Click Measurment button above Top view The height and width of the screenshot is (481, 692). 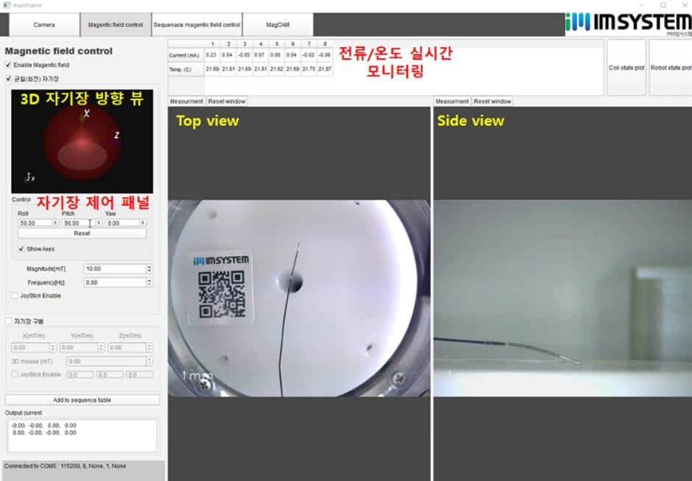186,101
